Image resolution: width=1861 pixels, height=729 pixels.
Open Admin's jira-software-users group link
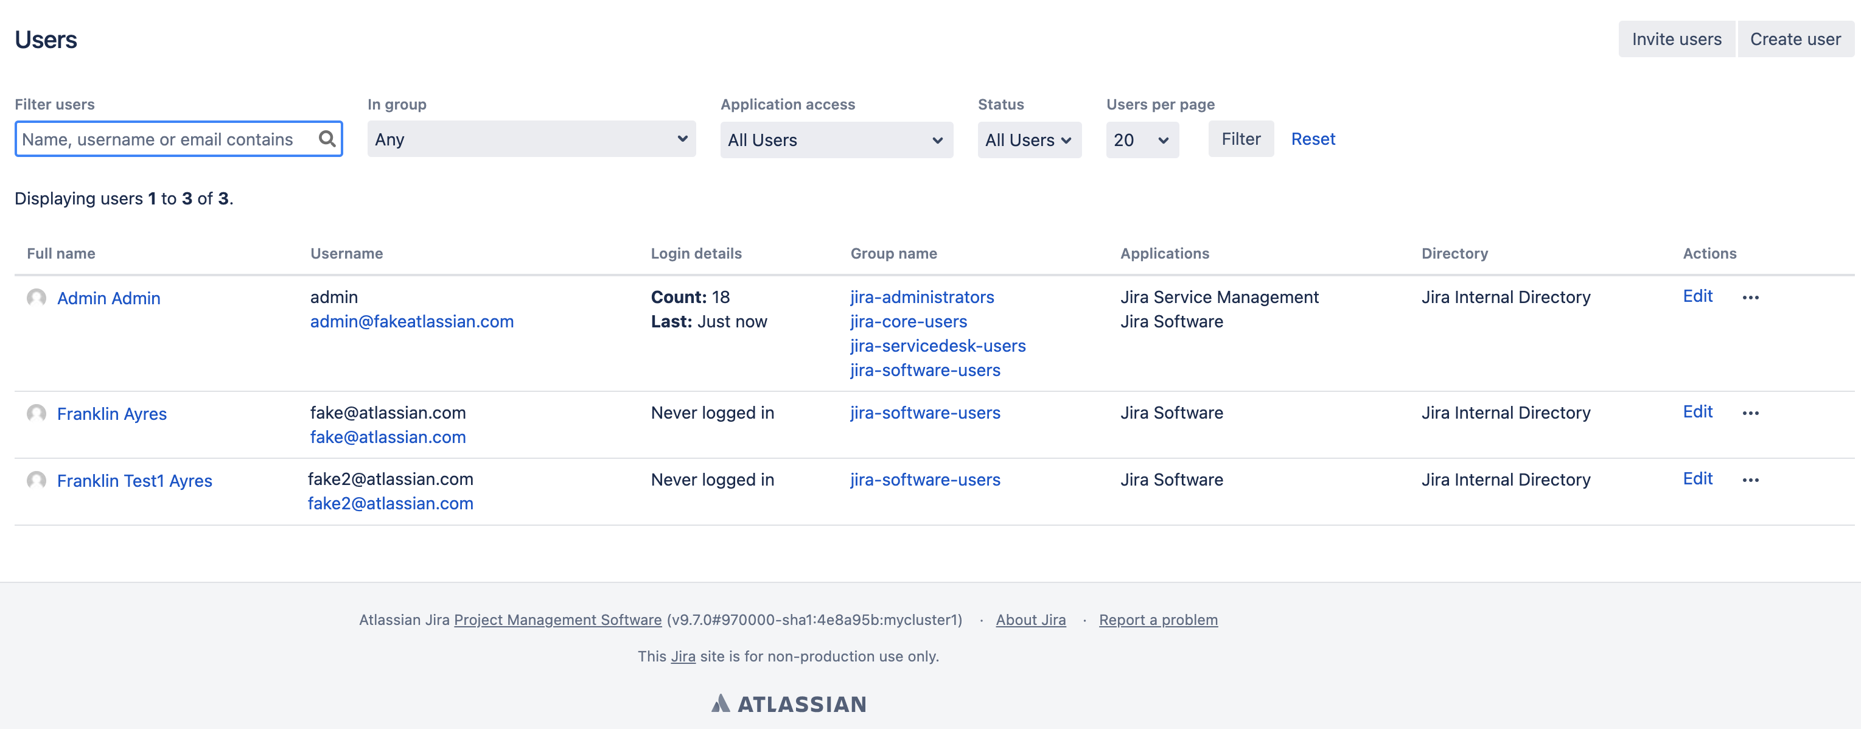[925, 370]
